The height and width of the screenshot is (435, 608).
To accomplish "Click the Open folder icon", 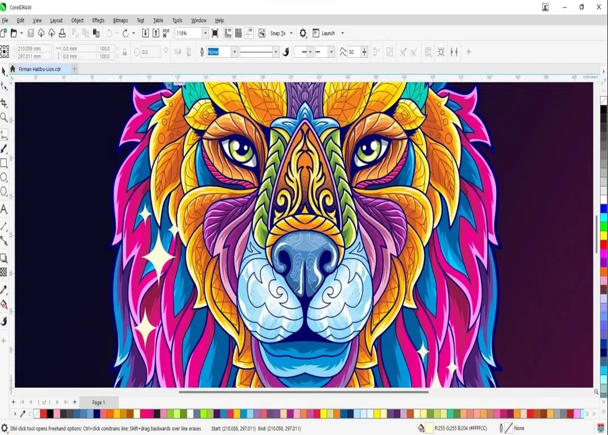I will (14, 33).
